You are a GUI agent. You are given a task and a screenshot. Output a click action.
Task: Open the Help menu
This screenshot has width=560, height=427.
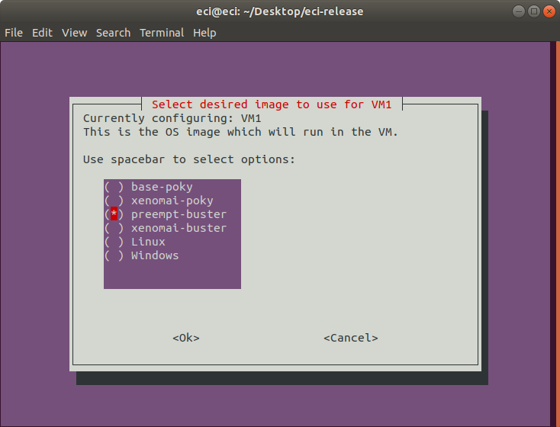[204, 33]
